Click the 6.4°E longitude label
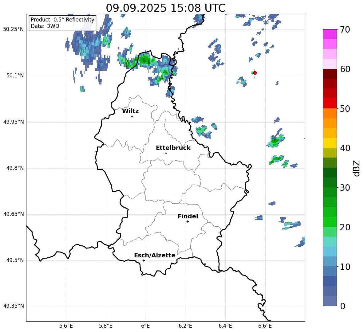The width and height of the screenshot is (364, 332). coord(225,326)
